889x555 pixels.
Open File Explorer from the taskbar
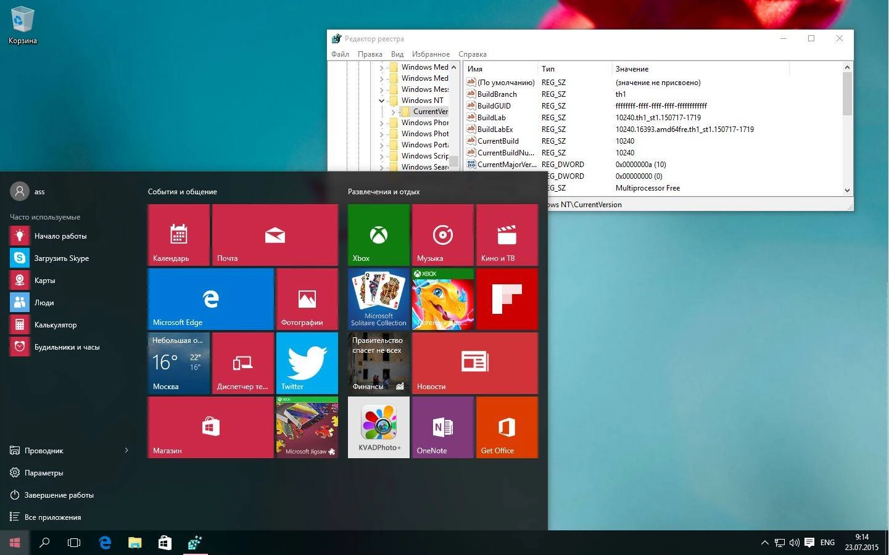tap(134, 543)
